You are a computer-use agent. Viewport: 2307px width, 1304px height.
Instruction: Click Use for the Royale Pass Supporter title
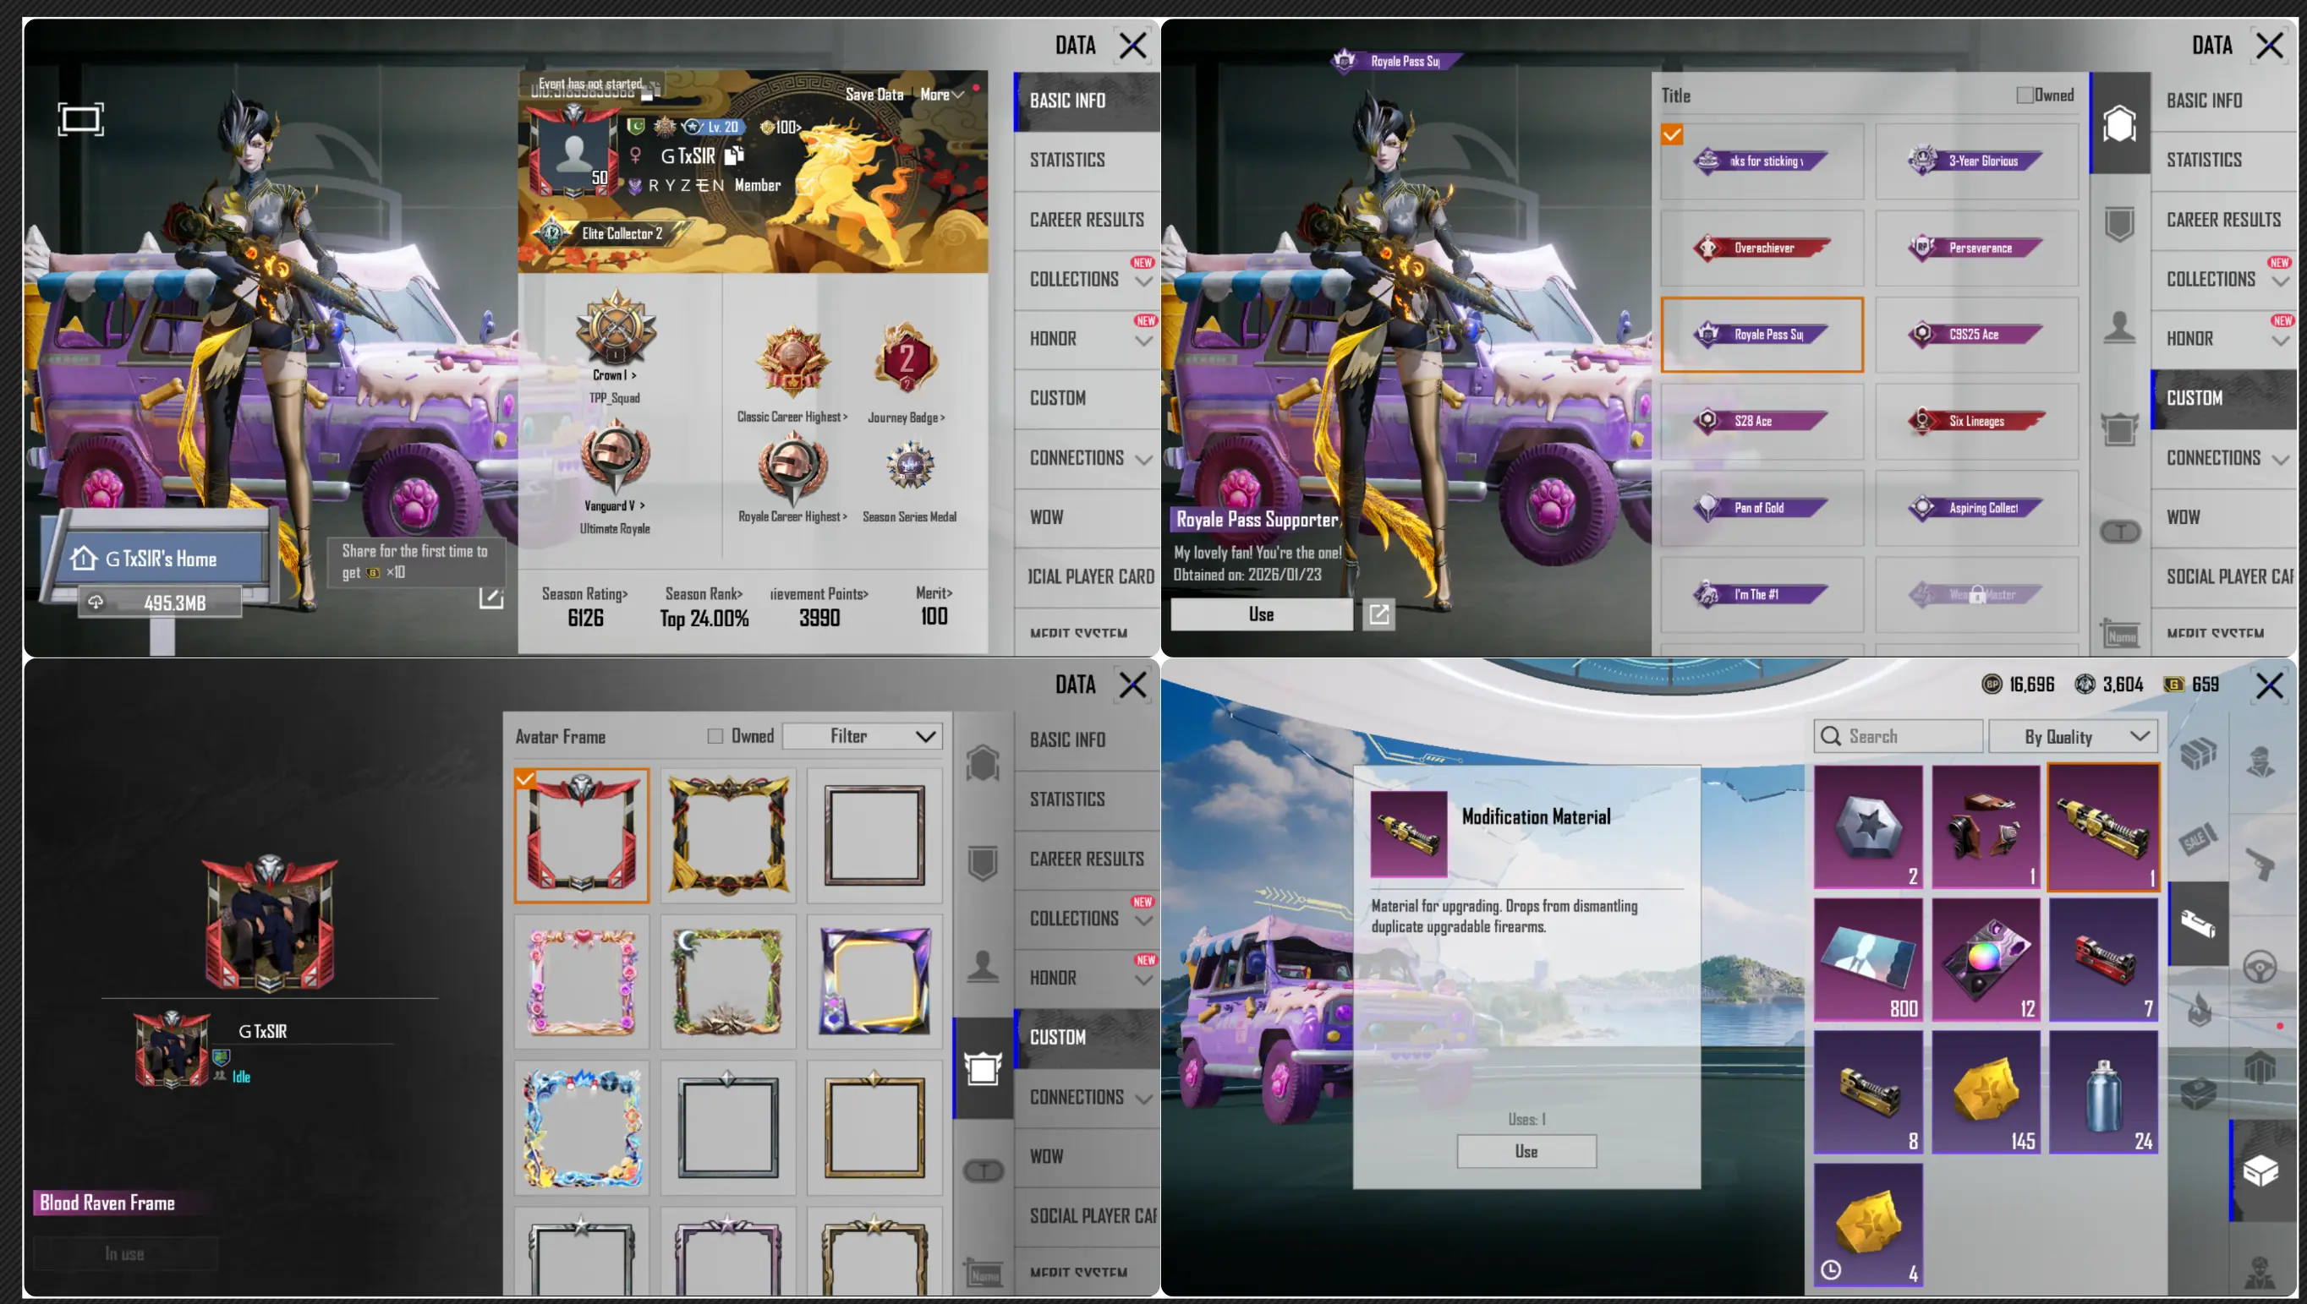tap(1262, 614)
